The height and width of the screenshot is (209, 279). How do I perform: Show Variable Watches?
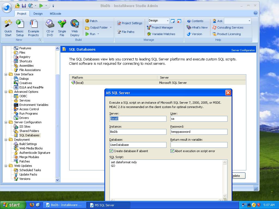pyautogui.click(x=161, y=34)
